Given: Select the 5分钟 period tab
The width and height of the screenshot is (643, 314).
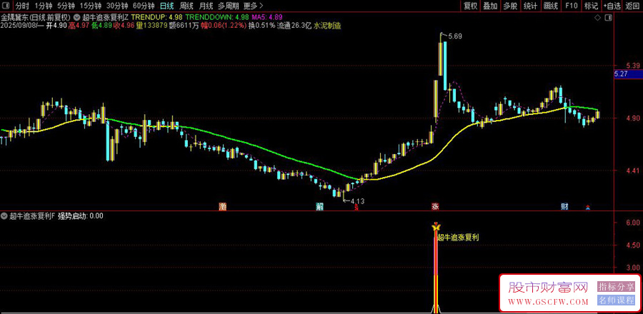Looking at the screenshot, I should pos(66,6).
